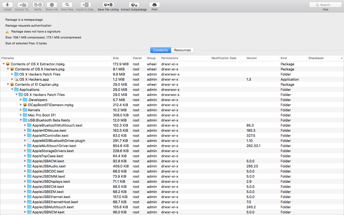This screenshot has height=215, width=344.
Task: Collapse Contents of El Capitan.pkg
Action: pos(8,84)
